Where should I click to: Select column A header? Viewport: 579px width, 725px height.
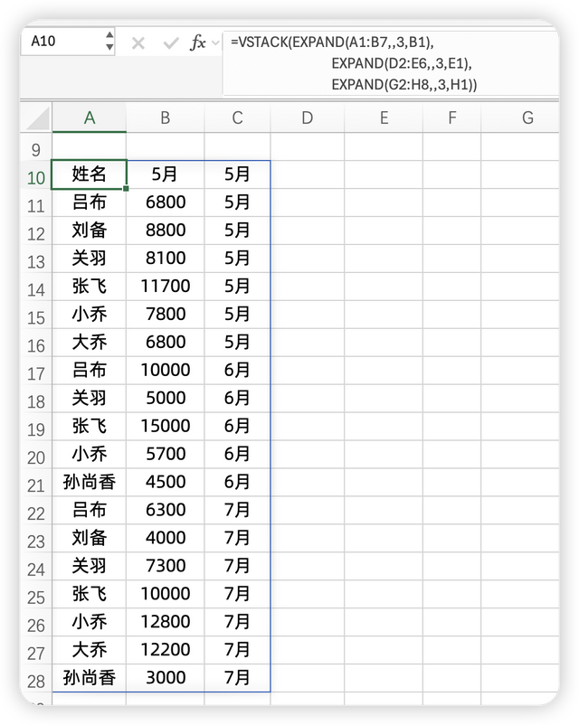(90, 118)
